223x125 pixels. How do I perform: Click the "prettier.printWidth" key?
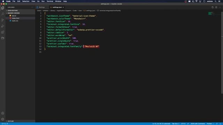[58, 38]
